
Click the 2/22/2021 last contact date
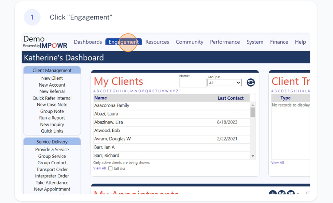tap(227, 139)
